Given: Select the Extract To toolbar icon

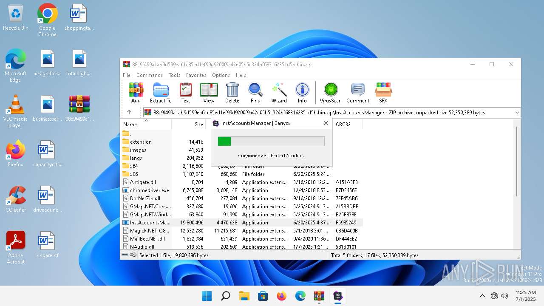Looking at the screenshot, I should point(161,93).
